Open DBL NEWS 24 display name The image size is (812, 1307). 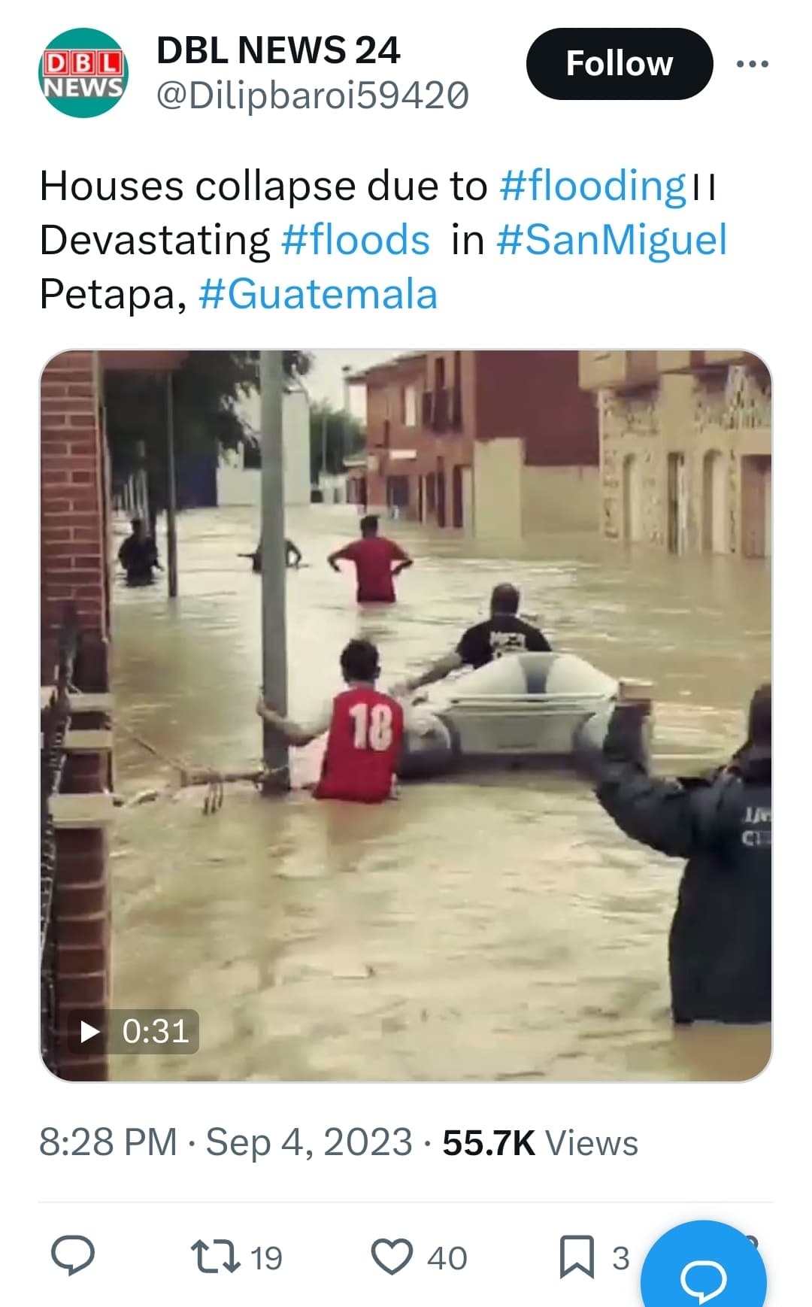(x=278, y=50)
